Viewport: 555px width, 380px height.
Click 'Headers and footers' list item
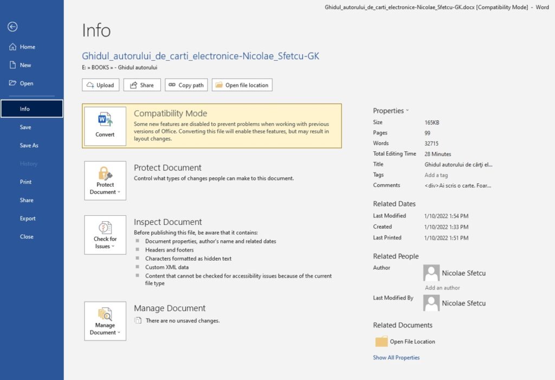point(169,250)
